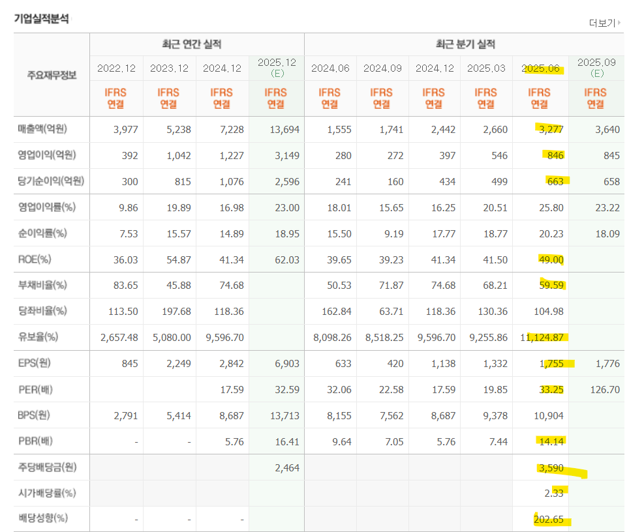The width and height of the screenshot is (629, 532).
Task: Click the 2023.12 column header
Action: (169, 68)
